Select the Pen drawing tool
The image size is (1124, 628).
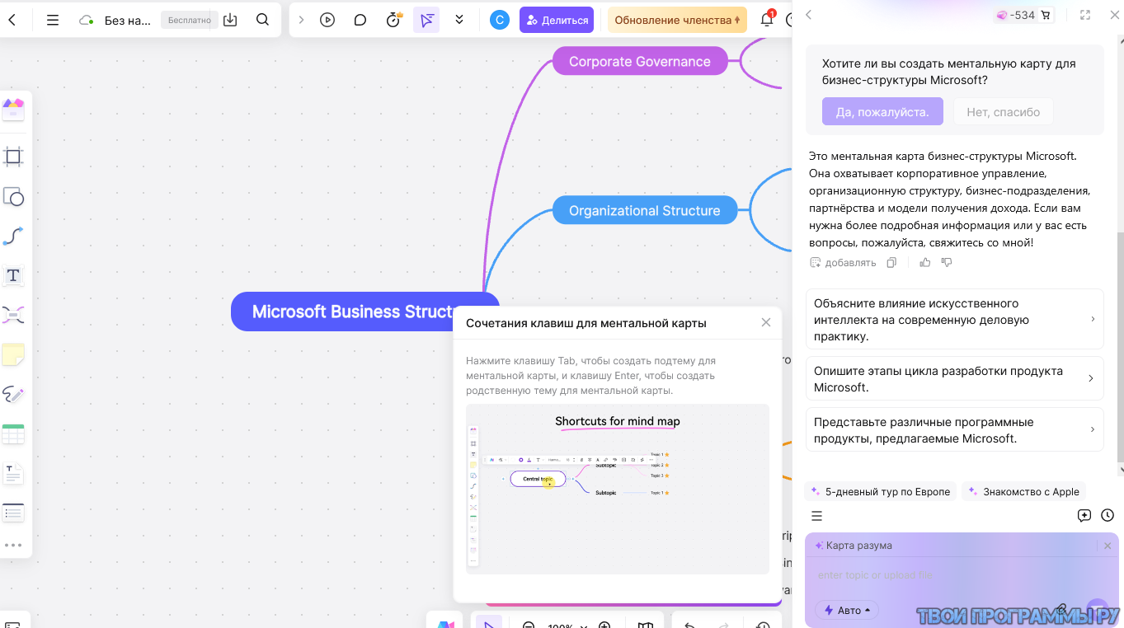pyautogui.click(x=13, y=394)
